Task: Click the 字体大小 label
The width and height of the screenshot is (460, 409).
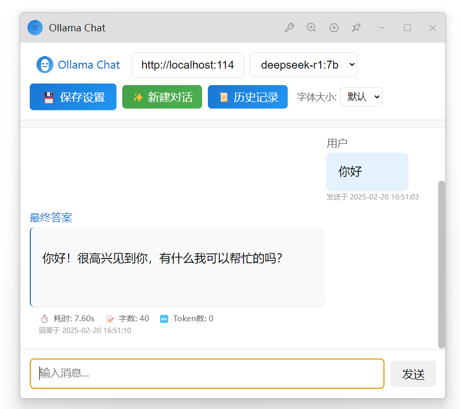Action: click(x=316, y=97)
